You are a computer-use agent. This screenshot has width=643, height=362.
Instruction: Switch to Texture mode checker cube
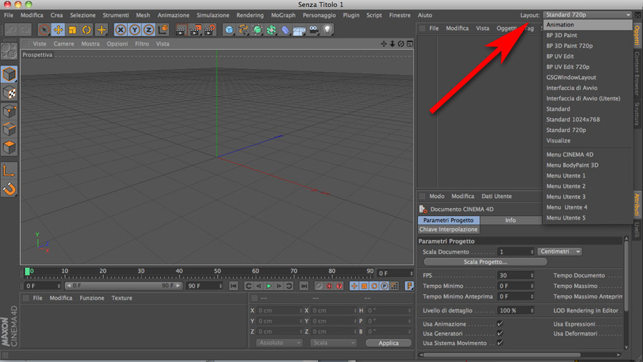pyautogui.click(x=9, y=93)
